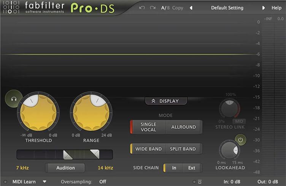286x186 pixels.
Task: Toggle the headphones threshold audition icon
Action: (x=14, y=99)
